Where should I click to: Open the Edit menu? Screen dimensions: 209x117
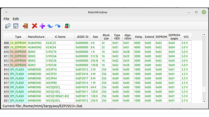point(16,19)
